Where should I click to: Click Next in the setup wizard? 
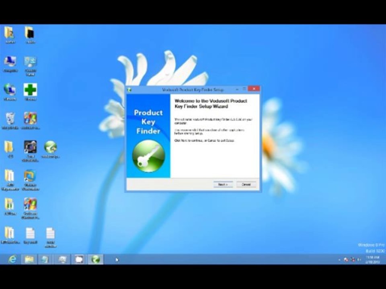coord(223,184)
